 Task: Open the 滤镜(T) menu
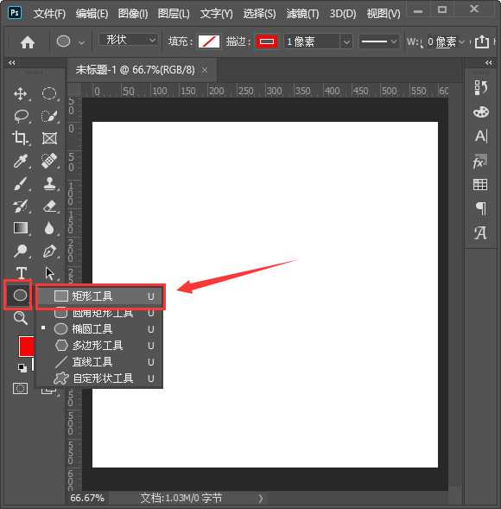pos(302,14)
